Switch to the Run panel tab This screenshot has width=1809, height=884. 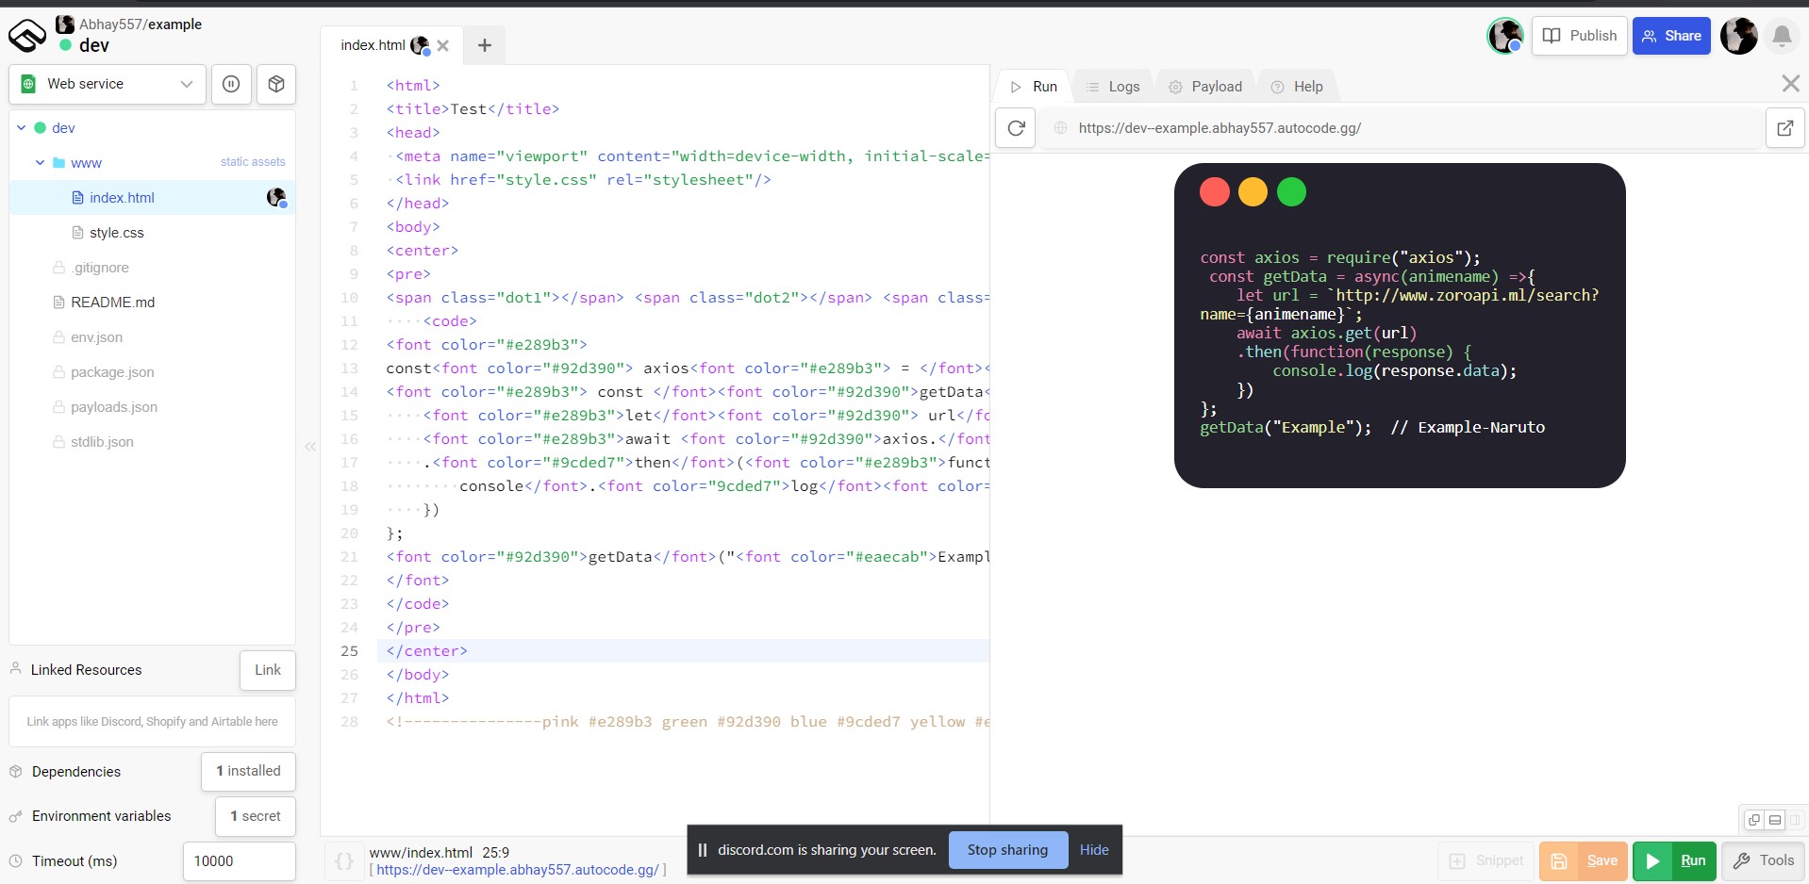pyautogui.click(x=1035, y=87)
